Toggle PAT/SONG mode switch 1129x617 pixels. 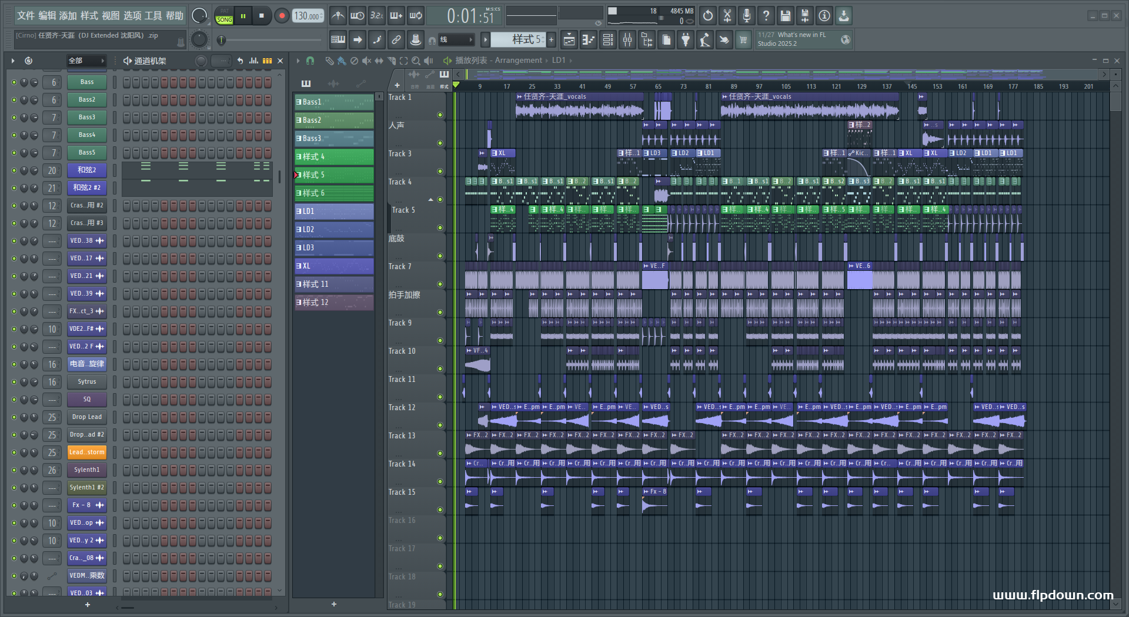click(225, 16)
